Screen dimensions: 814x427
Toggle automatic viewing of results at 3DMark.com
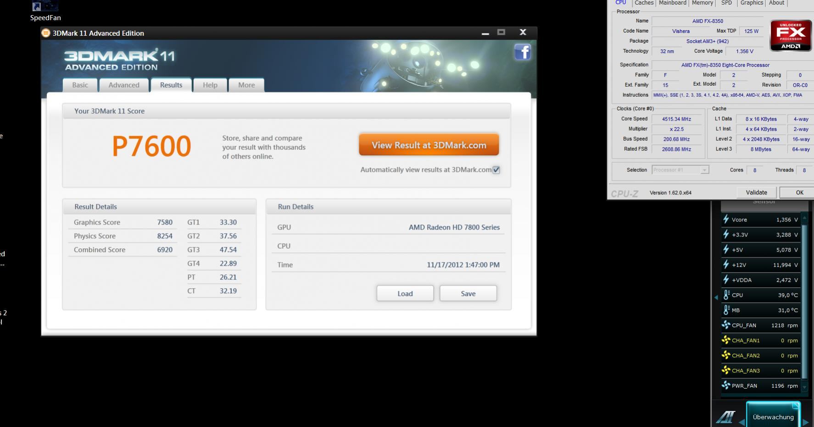[496, 170]
